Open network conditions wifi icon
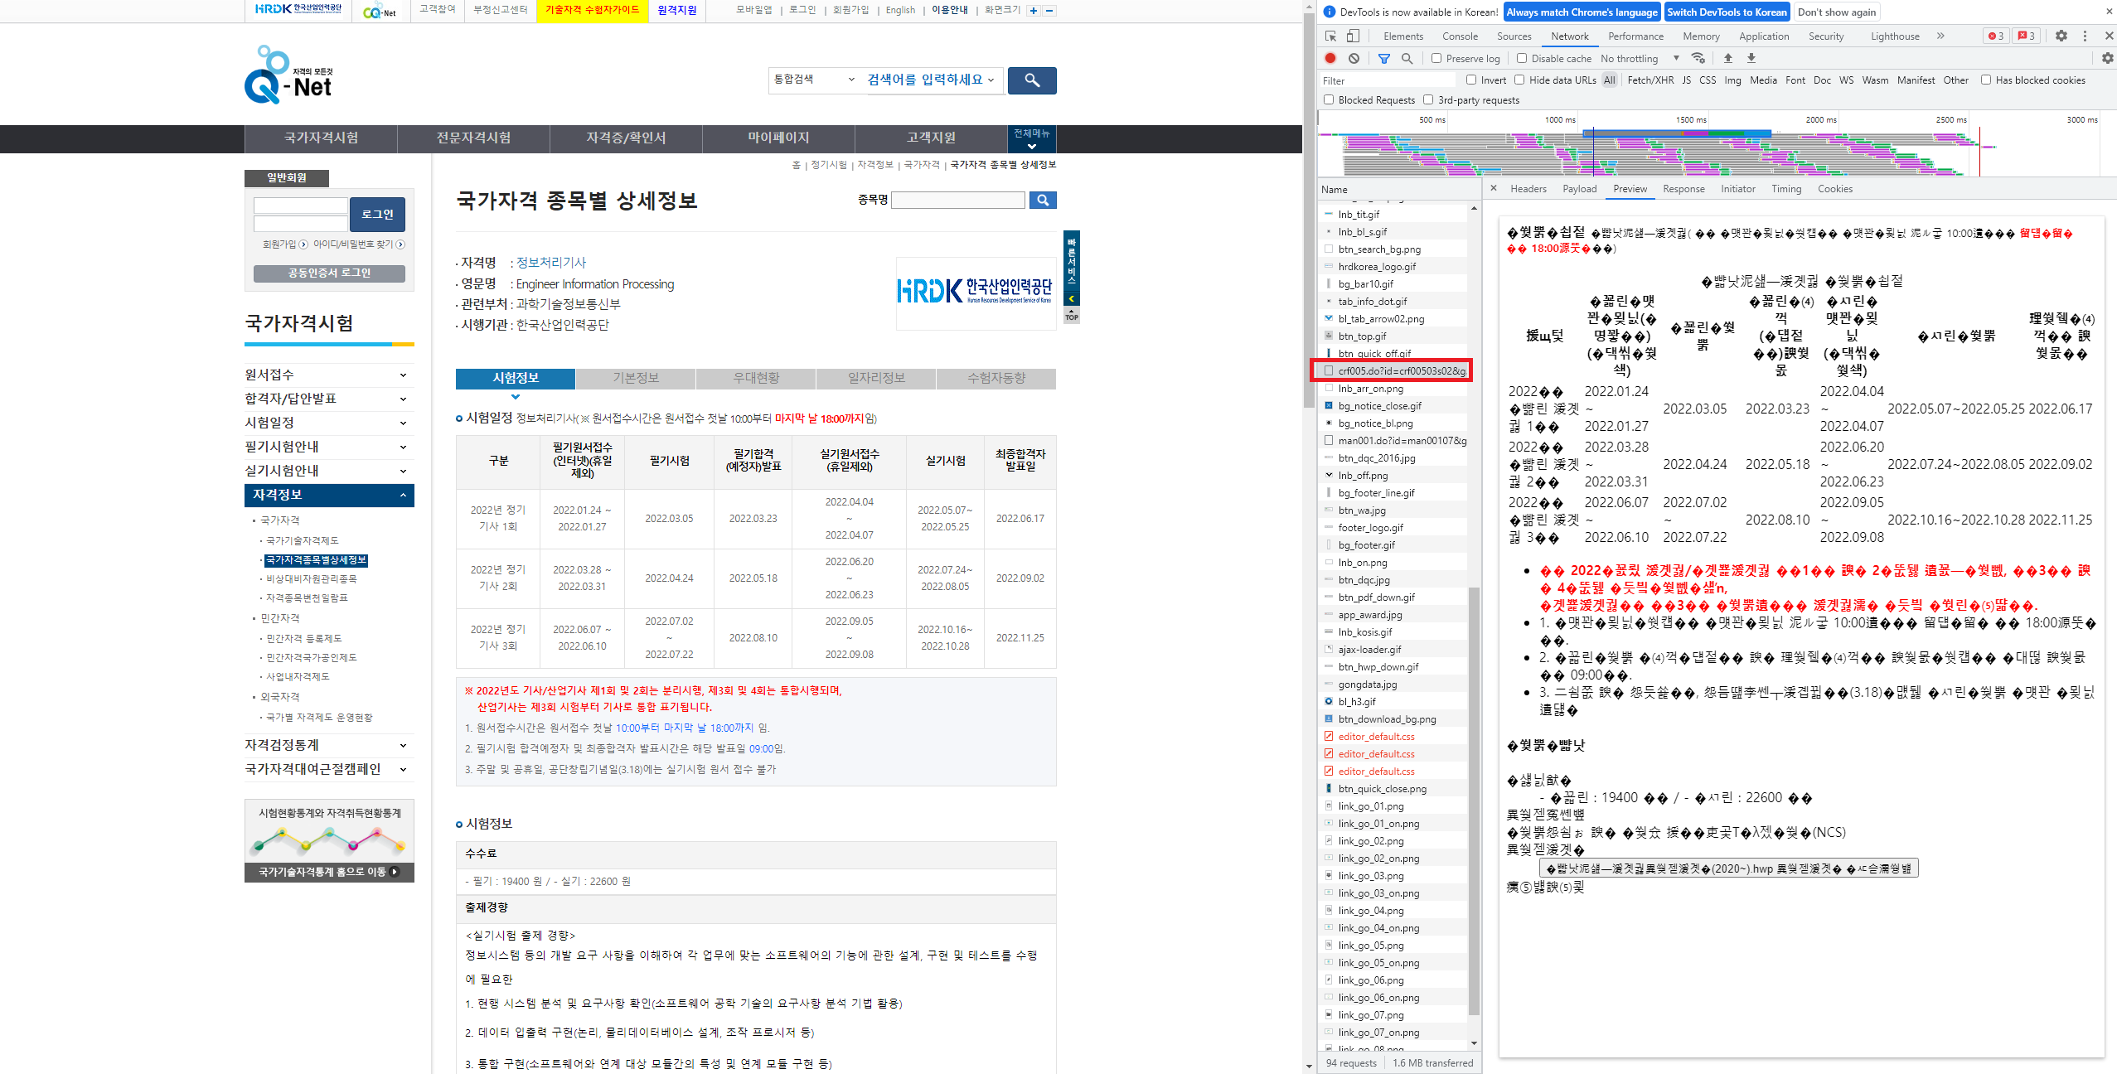Image resolution: width=2117 pixels, height=1074 pixels. [1698, 58]
